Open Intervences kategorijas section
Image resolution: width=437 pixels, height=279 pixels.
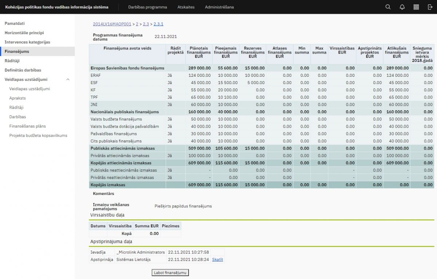point(27,42)
